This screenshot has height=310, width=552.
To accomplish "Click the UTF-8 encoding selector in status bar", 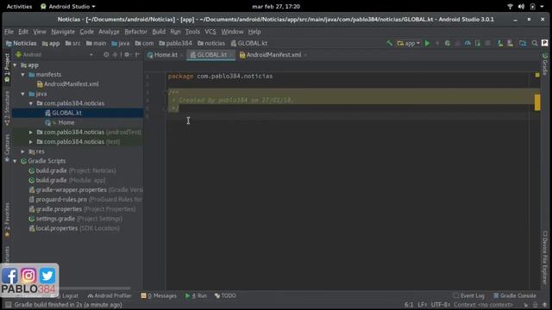I will point(441,305).
